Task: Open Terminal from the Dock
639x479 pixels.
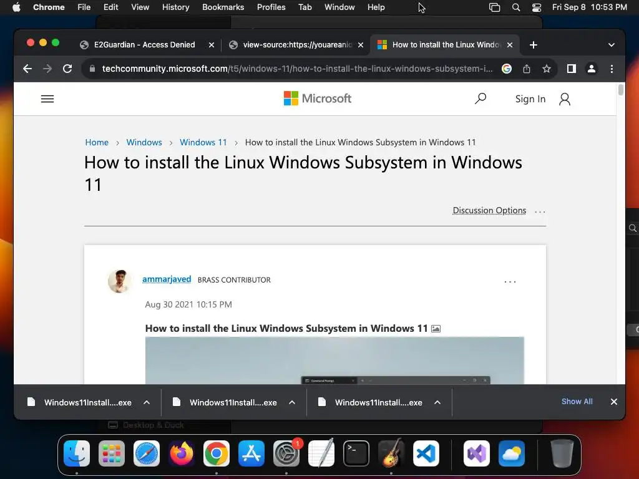Action: click(356, 453)
